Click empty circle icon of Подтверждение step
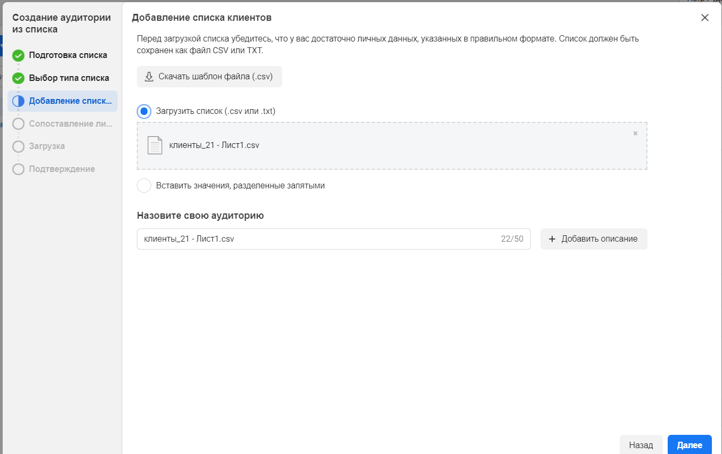722x454 pixels. (x=19, y=169)
